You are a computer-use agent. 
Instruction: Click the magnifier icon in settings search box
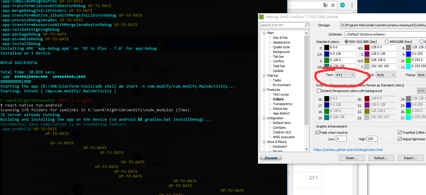pos(307,25)
